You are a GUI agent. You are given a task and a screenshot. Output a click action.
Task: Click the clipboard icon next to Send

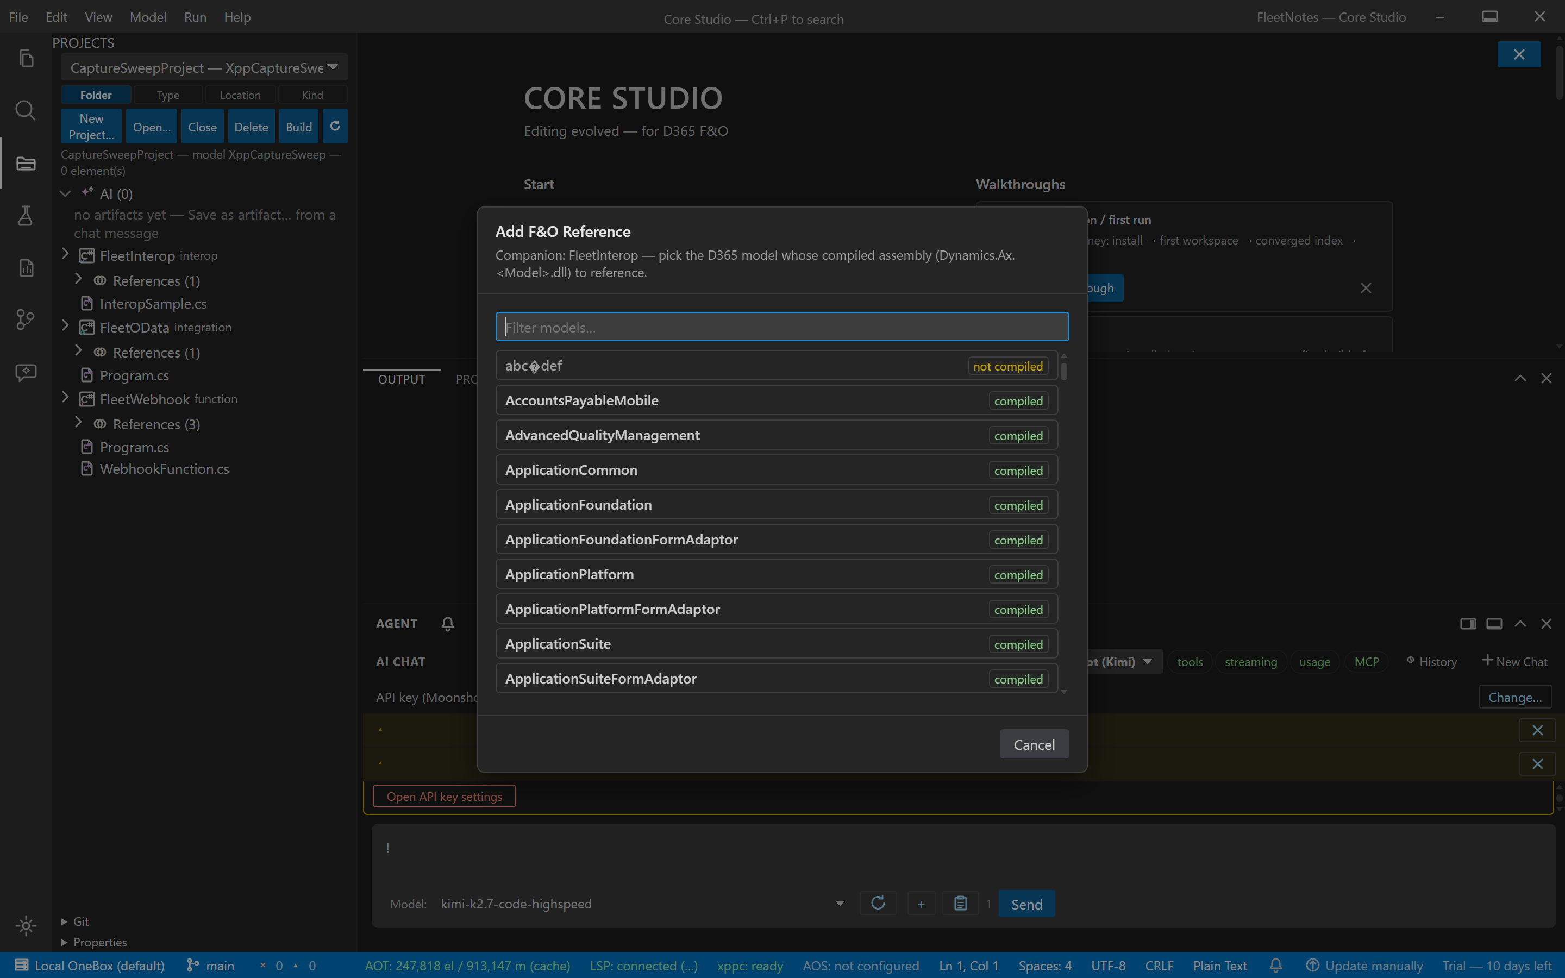click(x=961, y=903)
